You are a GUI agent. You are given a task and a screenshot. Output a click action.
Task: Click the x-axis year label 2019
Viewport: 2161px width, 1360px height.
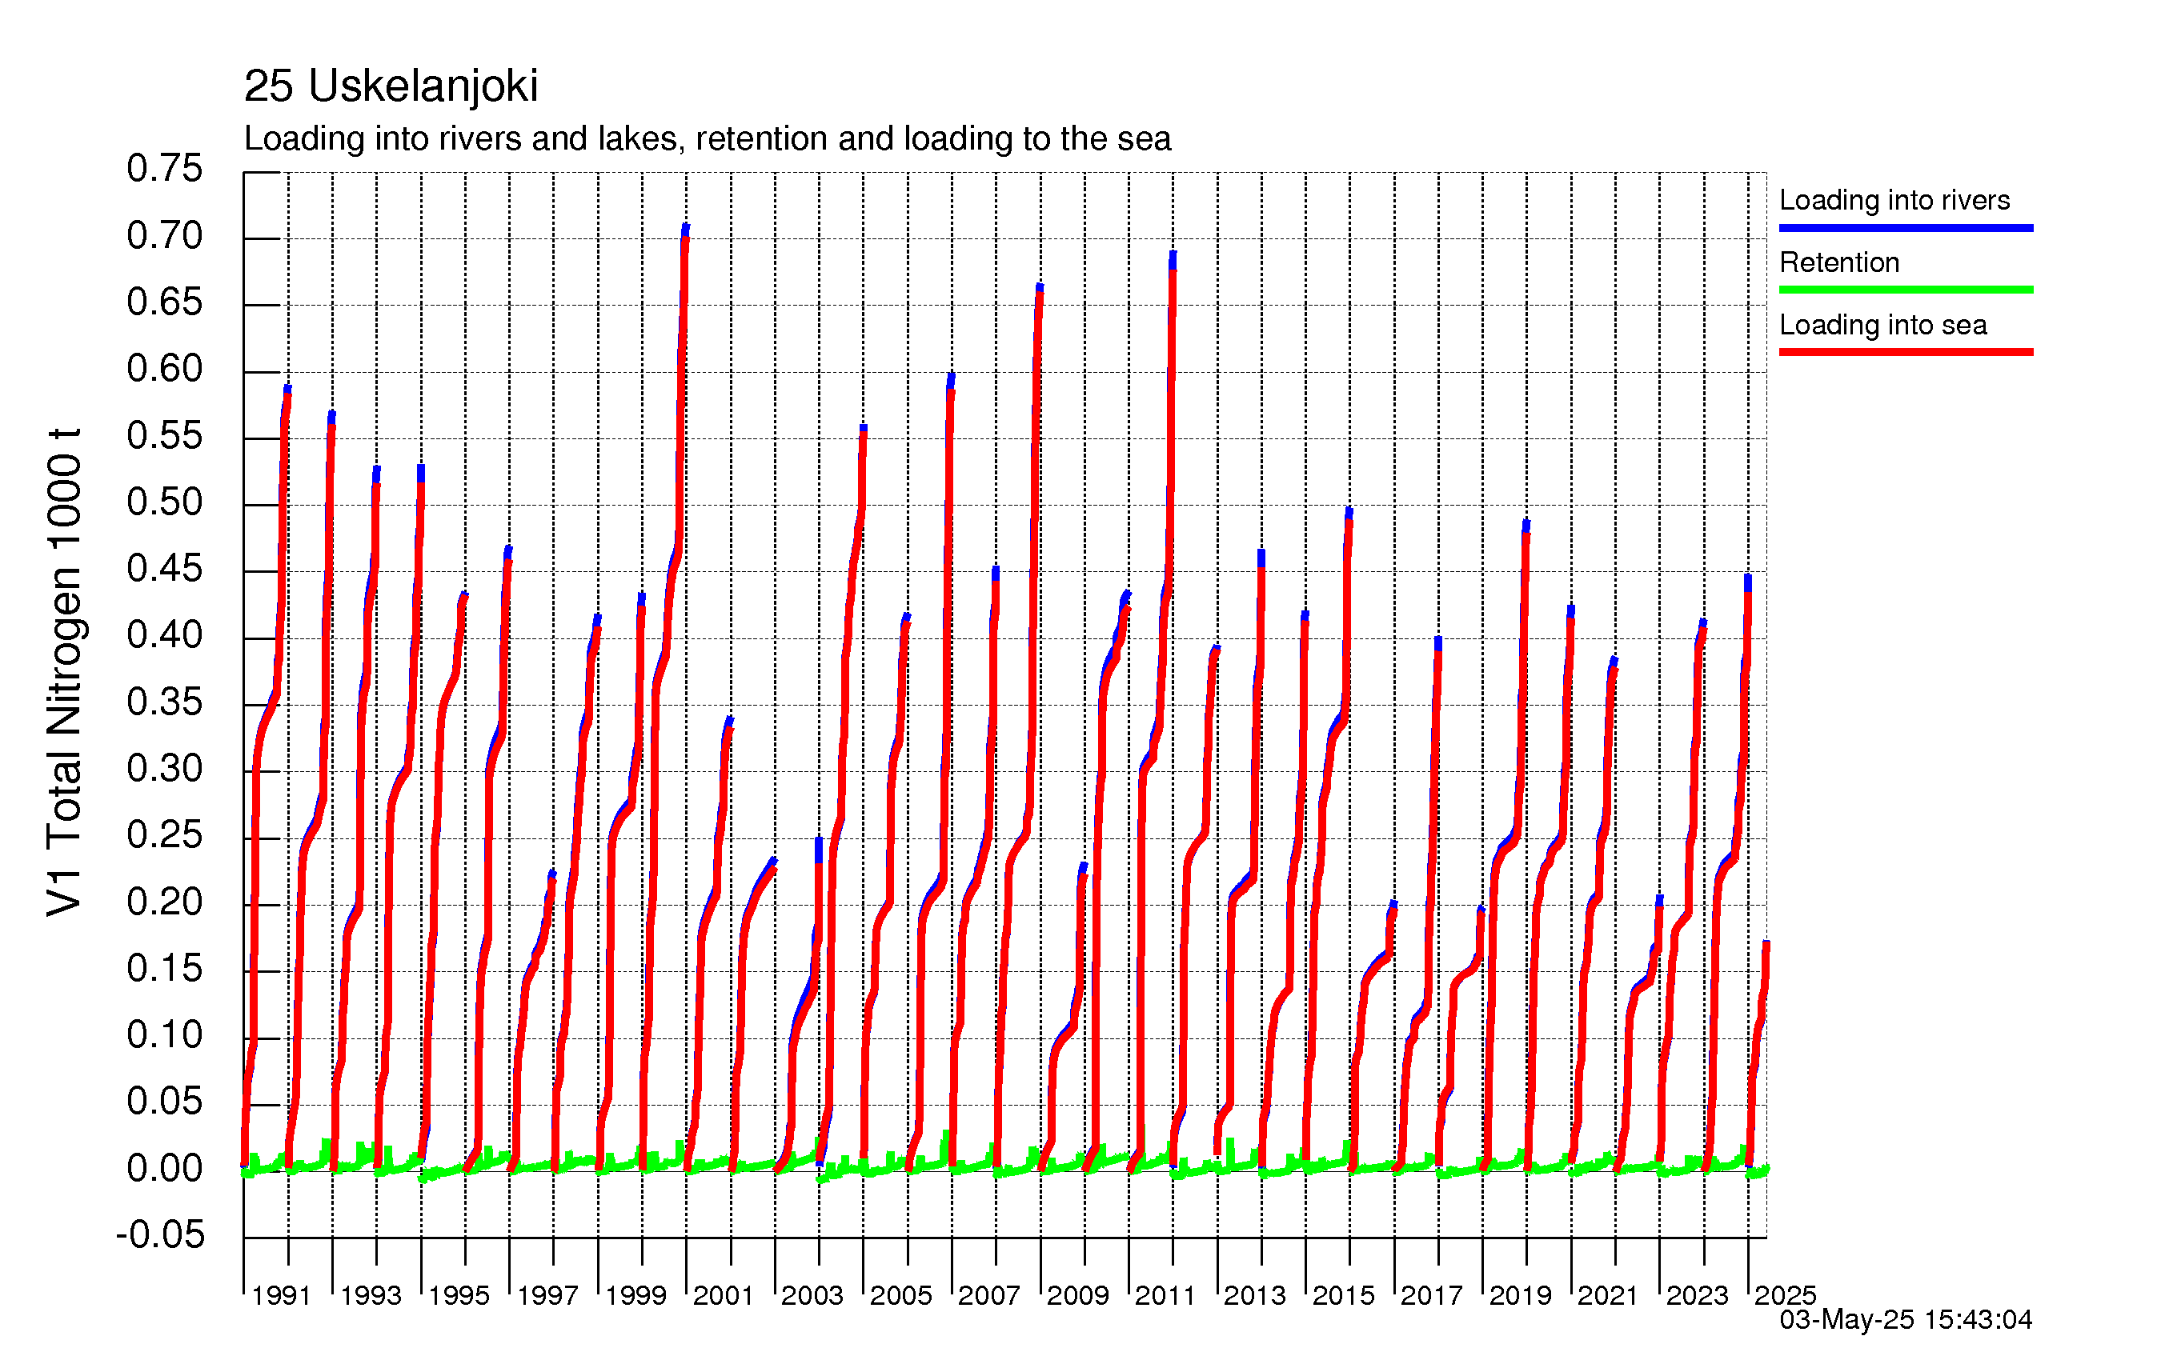(x=1520, y=1295)
